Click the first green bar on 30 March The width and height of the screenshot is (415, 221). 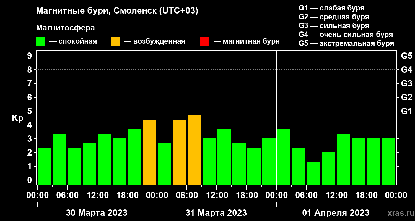(45, 166)
